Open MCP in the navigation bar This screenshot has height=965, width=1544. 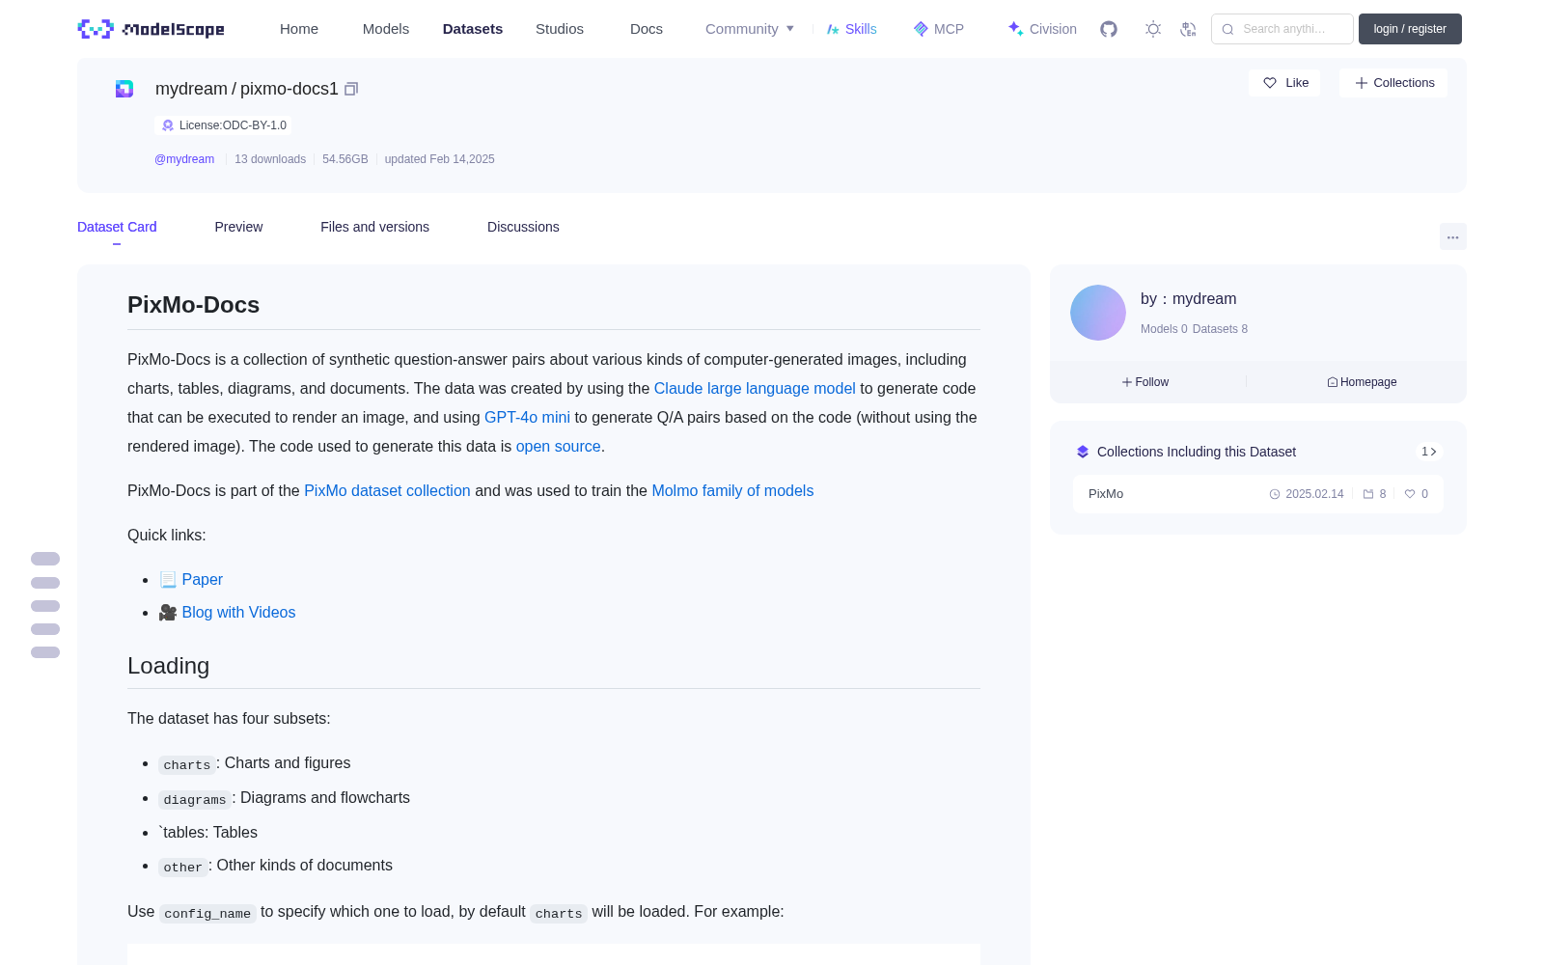[x=939, y=29]
